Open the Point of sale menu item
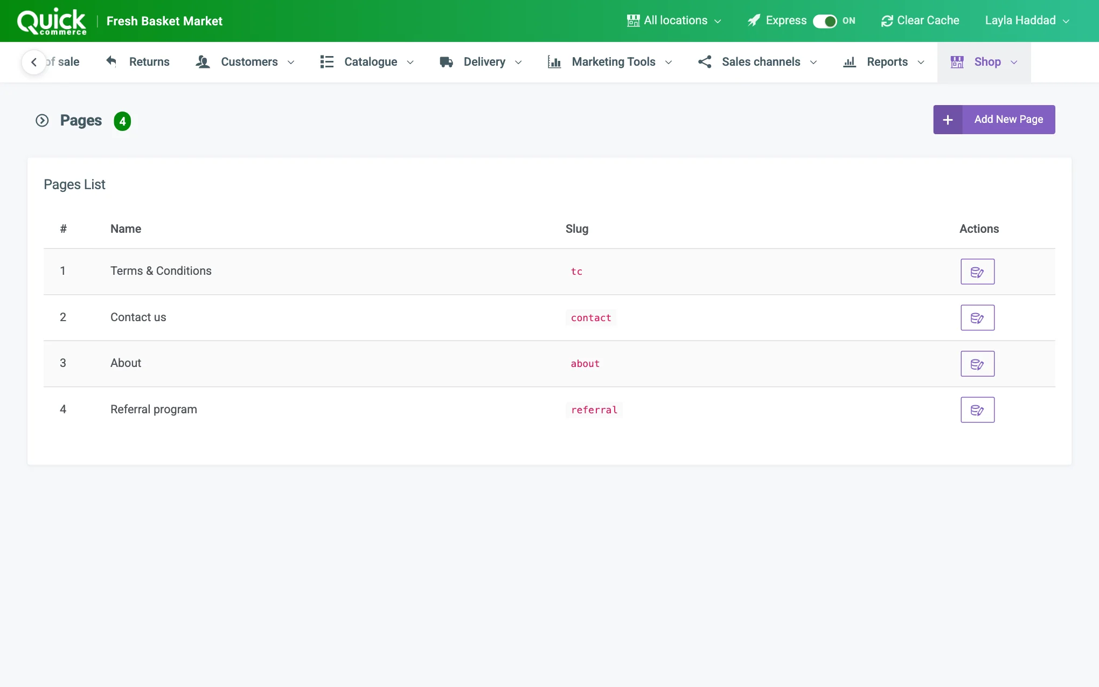 64,62
